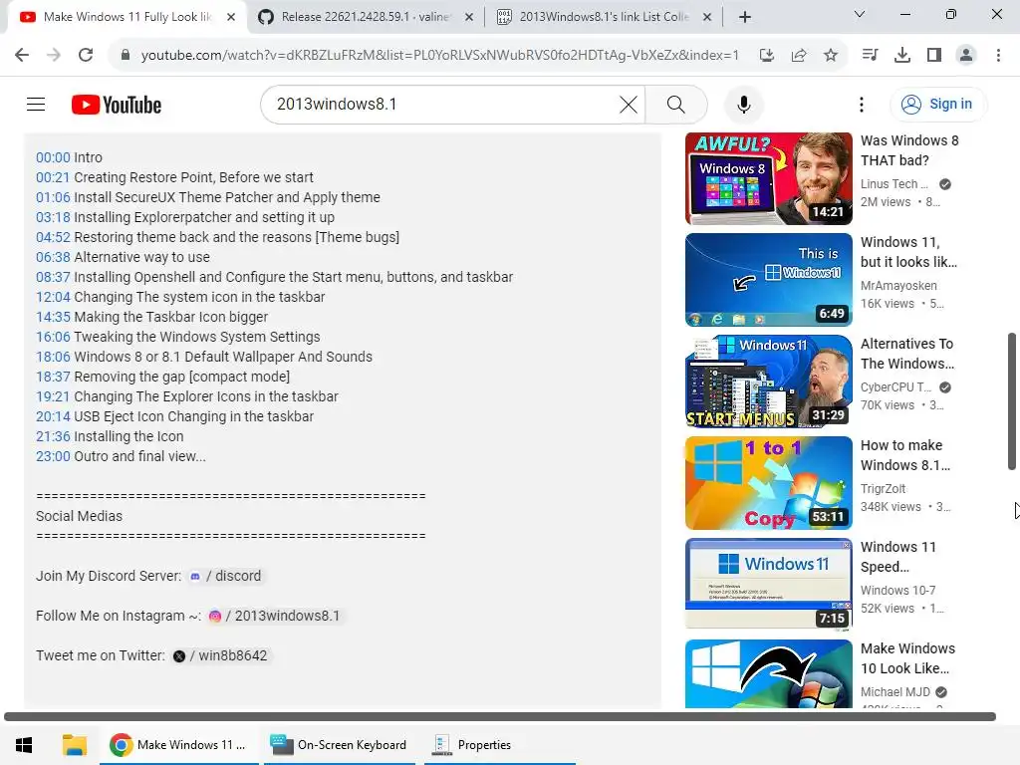Open the YouTube hamburger guide menu

tap(36, 104)
